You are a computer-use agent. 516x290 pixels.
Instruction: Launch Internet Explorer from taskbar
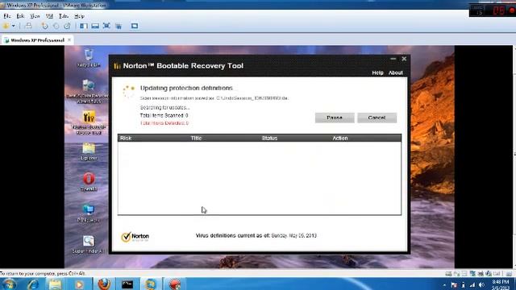33,284
